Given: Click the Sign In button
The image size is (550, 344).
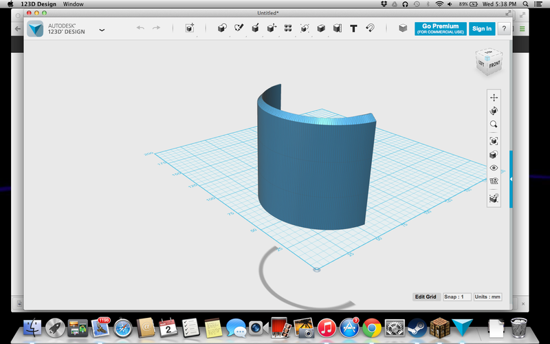Looking at the screenshot, I should tap(482, 29).
